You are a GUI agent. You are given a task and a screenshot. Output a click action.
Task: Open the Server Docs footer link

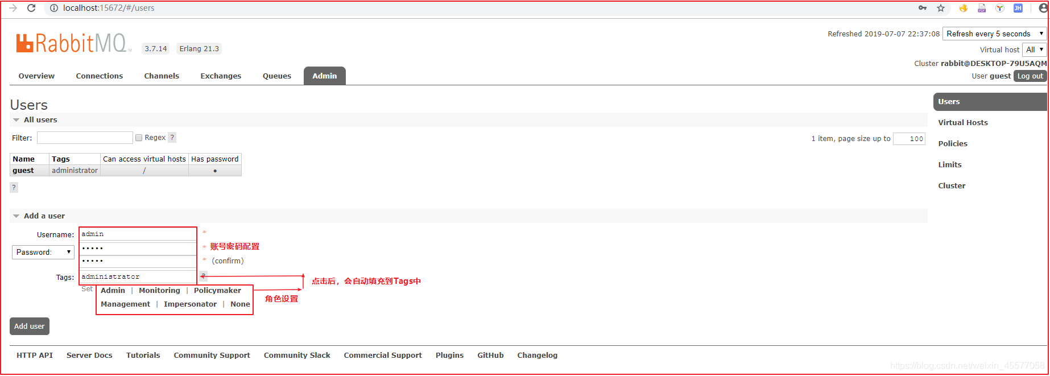89,355
